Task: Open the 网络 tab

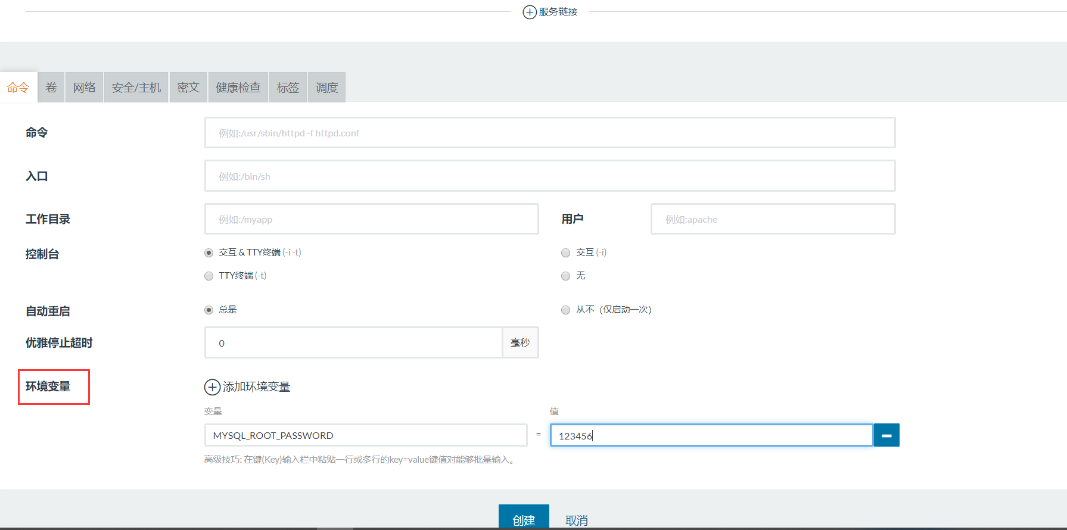Action: coord(84,88)
